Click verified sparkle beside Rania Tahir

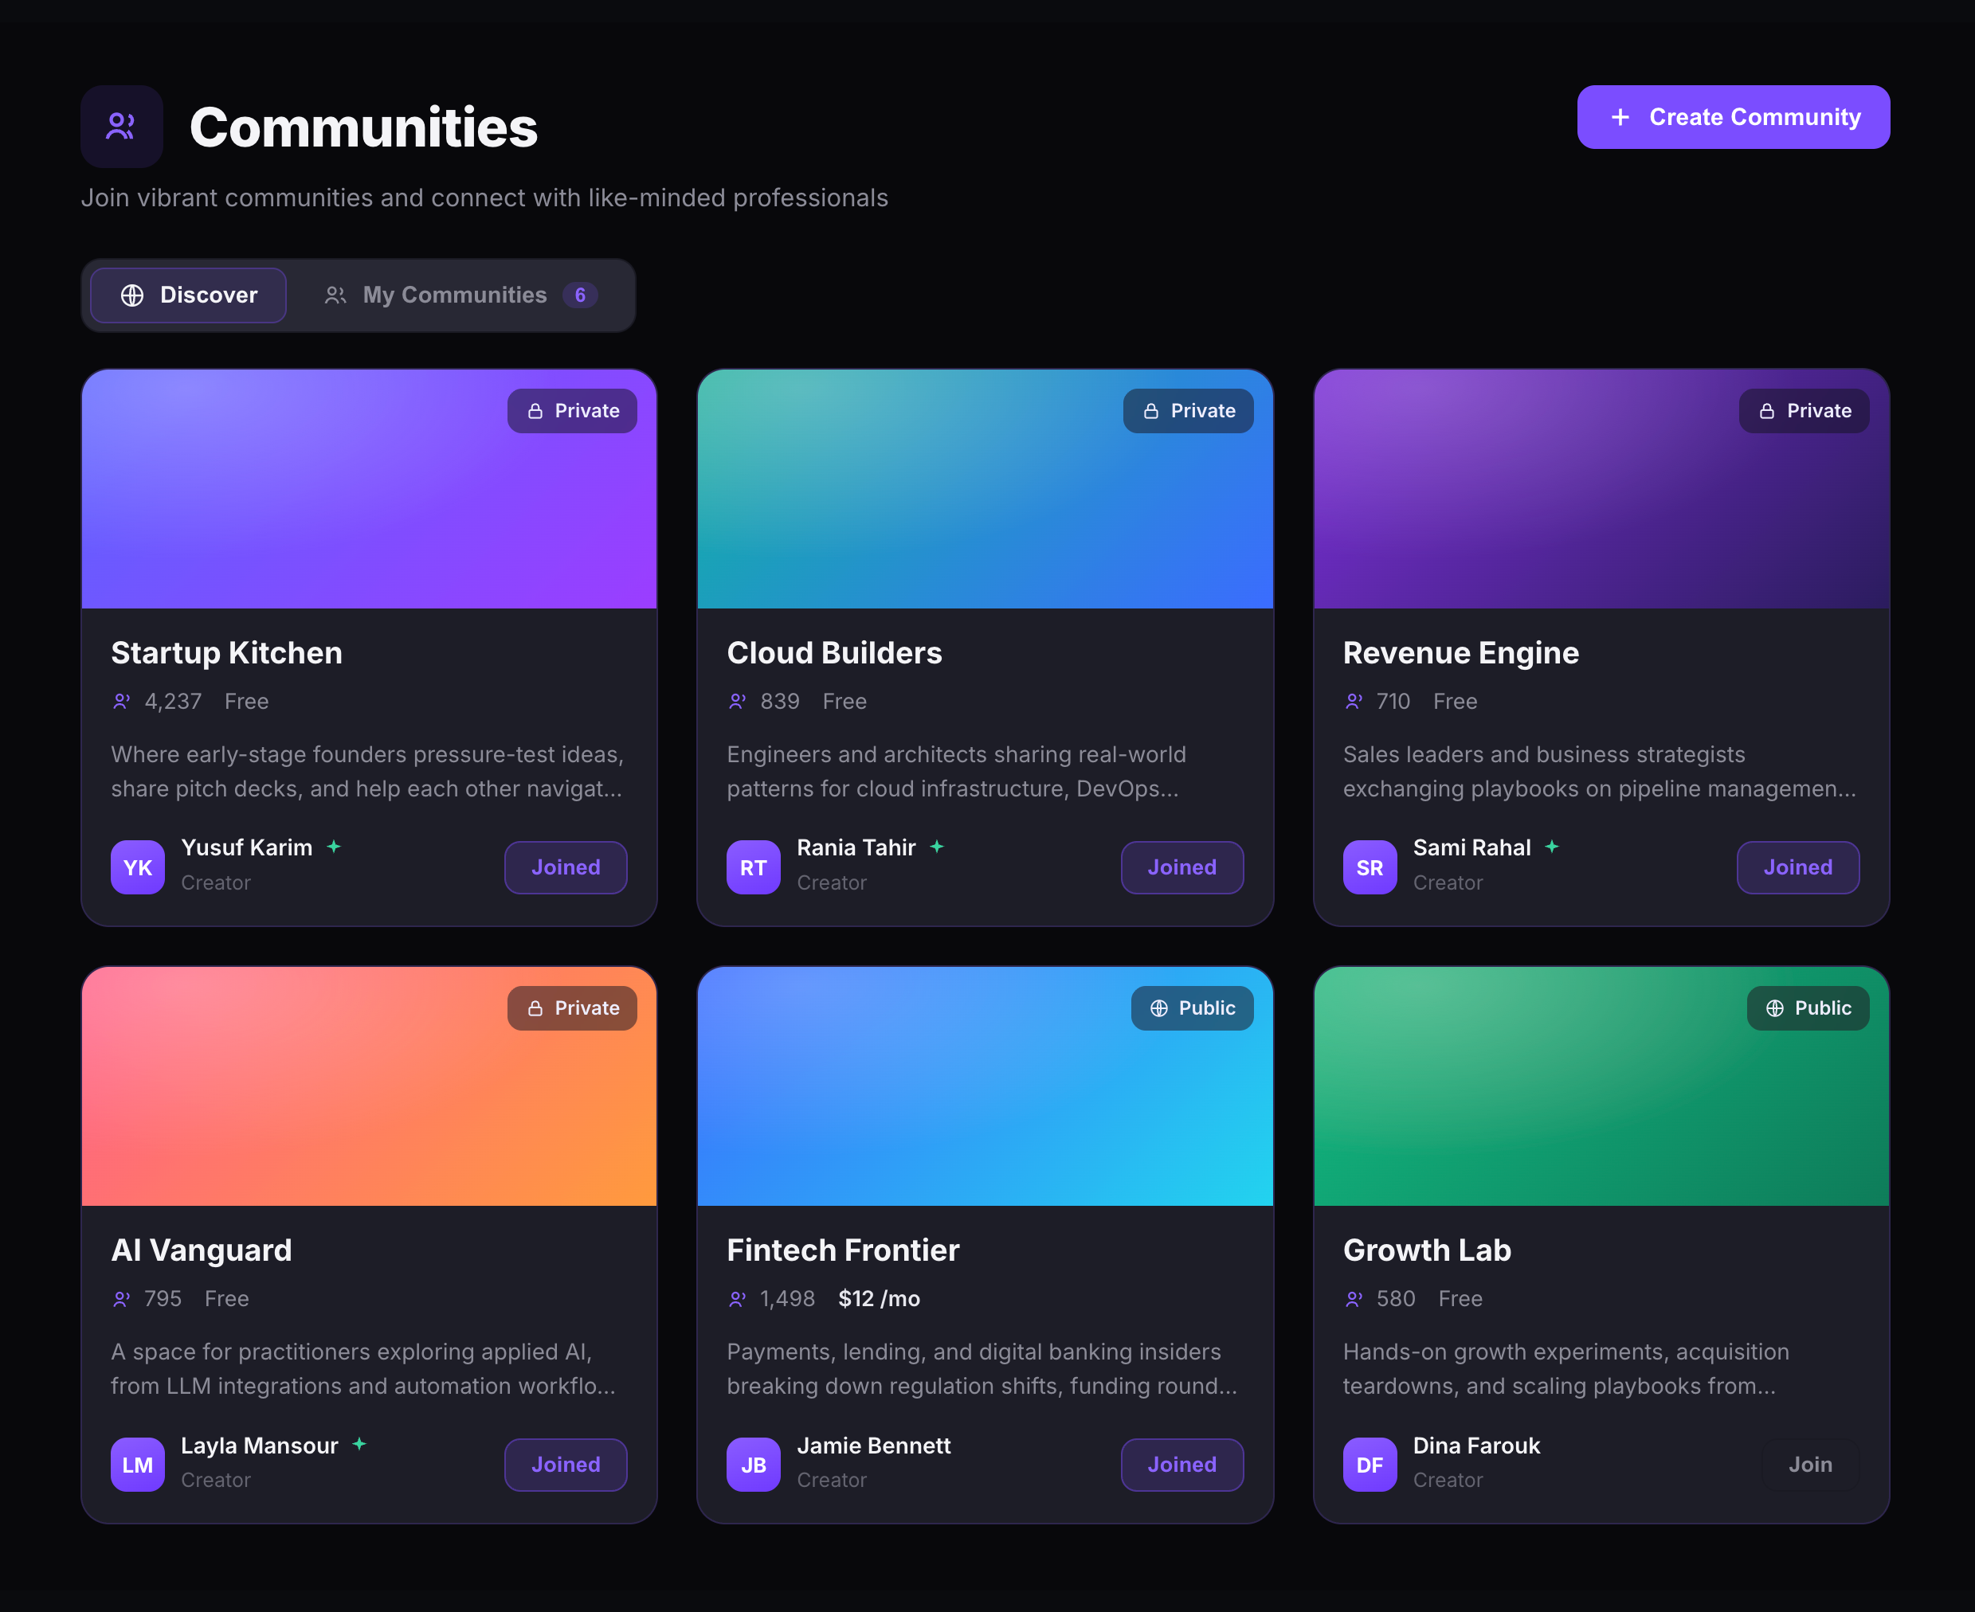point(938,847)
